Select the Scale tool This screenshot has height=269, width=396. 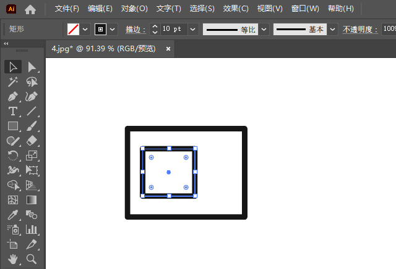[x=32, y=155]
